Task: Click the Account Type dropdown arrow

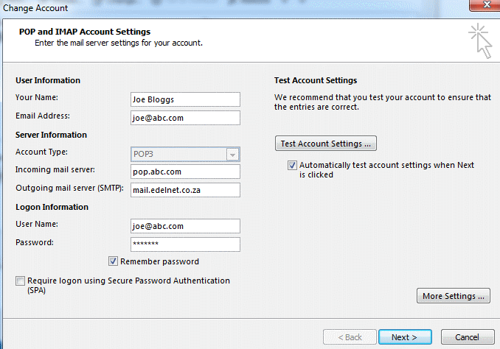Action: (x=232, y=155)
